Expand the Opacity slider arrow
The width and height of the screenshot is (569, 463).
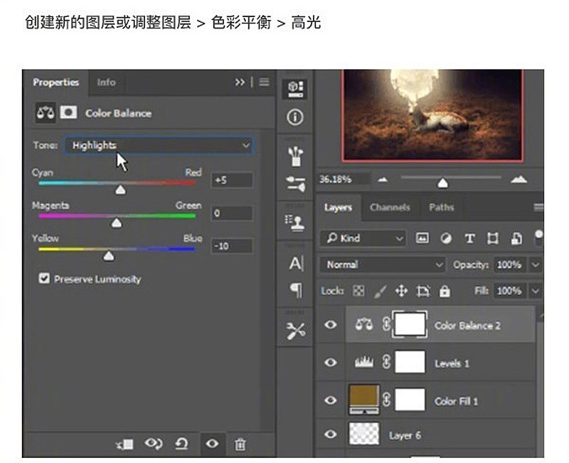point(536,265)
